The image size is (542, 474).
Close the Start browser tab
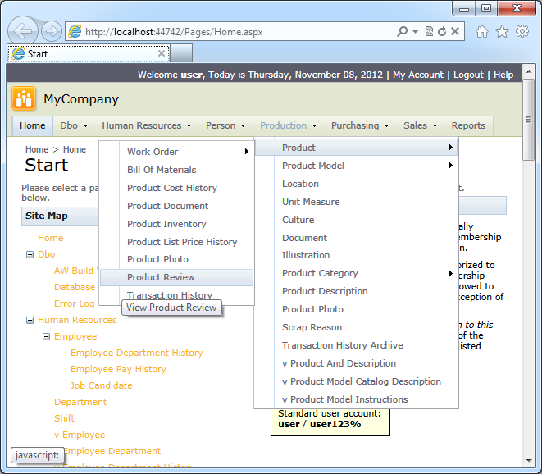pyautogui.click(x=162, y=53)
